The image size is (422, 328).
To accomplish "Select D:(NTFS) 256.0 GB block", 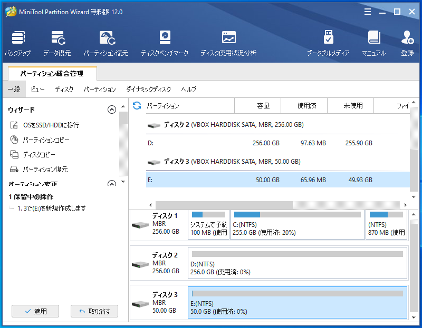I will tap(298, 263).
